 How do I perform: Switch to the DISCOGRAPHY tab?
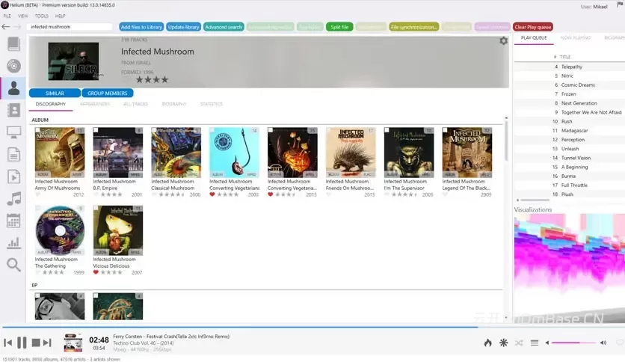pos(51,104)
